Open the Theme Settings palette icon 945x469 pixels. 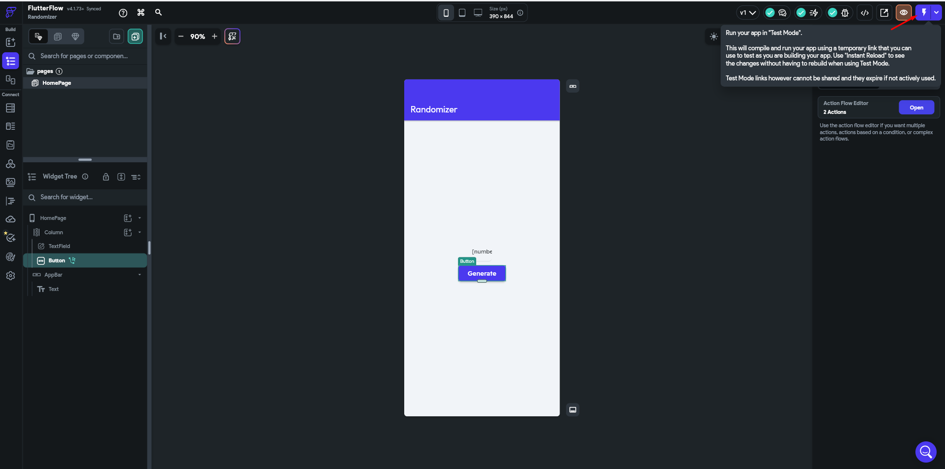click(10, 256)
